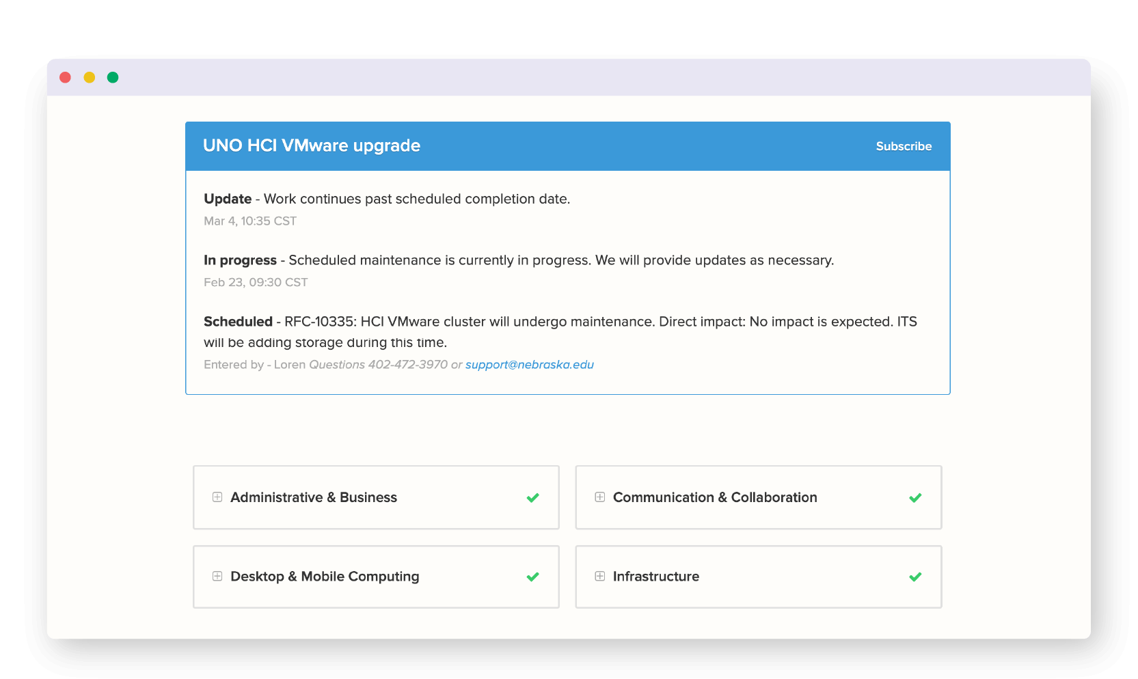Expand the Infrastructure group plus icon
Image resolution: width=1138 pixels, height=679 pixels.
tap(599, 577)
